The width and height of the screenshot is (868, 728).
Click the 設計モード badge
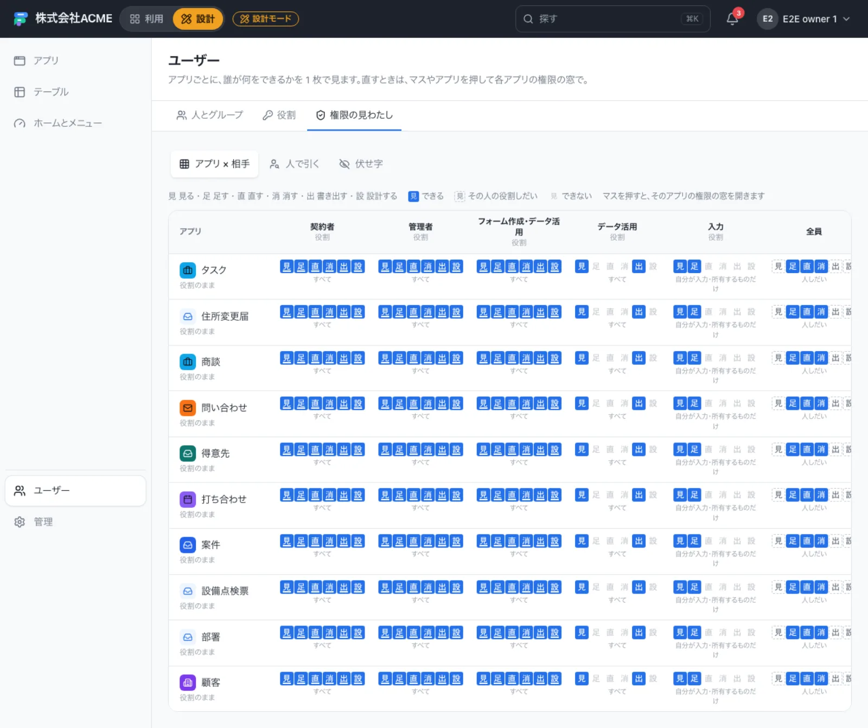266,19
